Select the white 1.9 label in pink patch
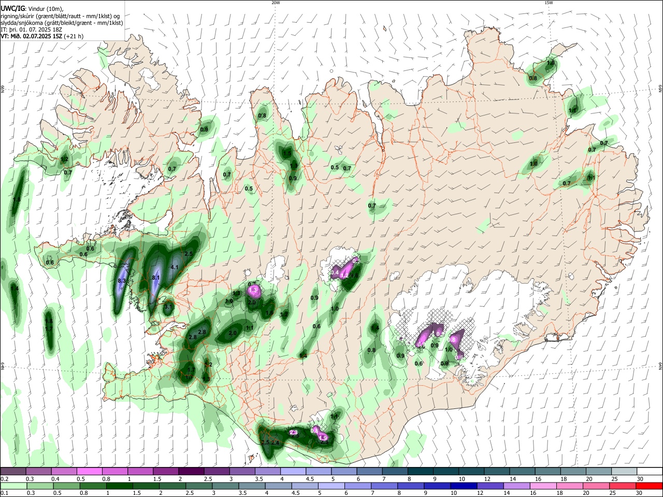The width and height of the screenshot is (663, 497). (x=323, y=437)
